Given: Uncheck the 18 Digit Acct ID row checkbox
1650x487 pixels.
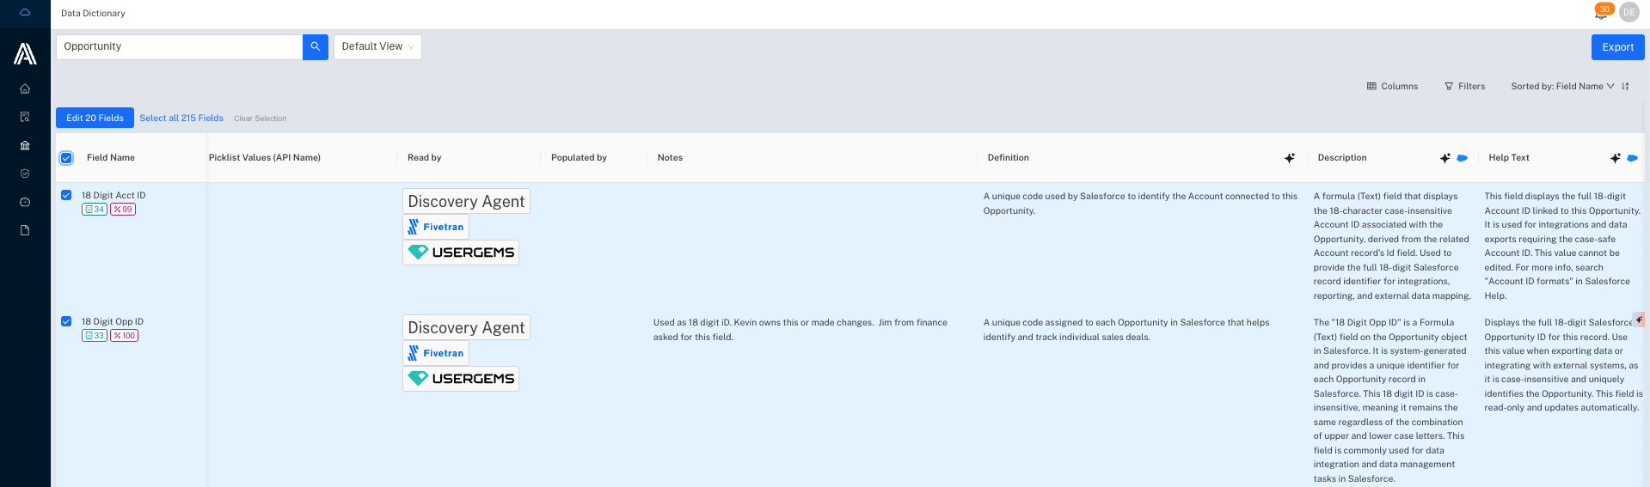Looking at the screenshot, I should pos(66,195).
